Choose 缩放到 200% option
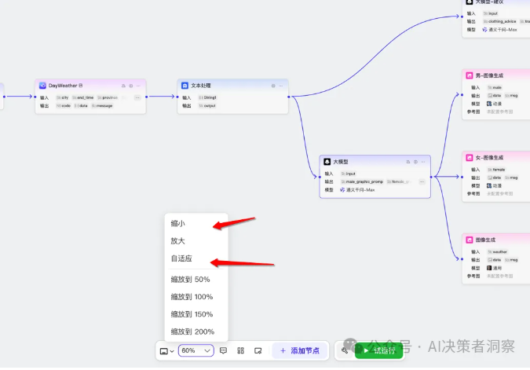The width and height of the screenshot is (530, 370). pos(192,332)
